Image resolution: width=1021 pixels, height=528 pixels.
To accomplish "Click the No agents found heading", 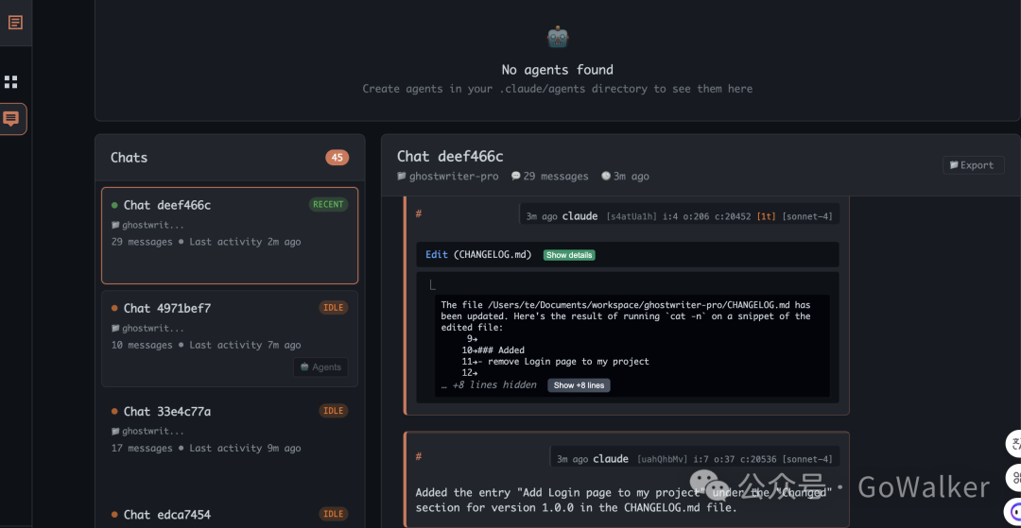I will click(x=558, y=70).
